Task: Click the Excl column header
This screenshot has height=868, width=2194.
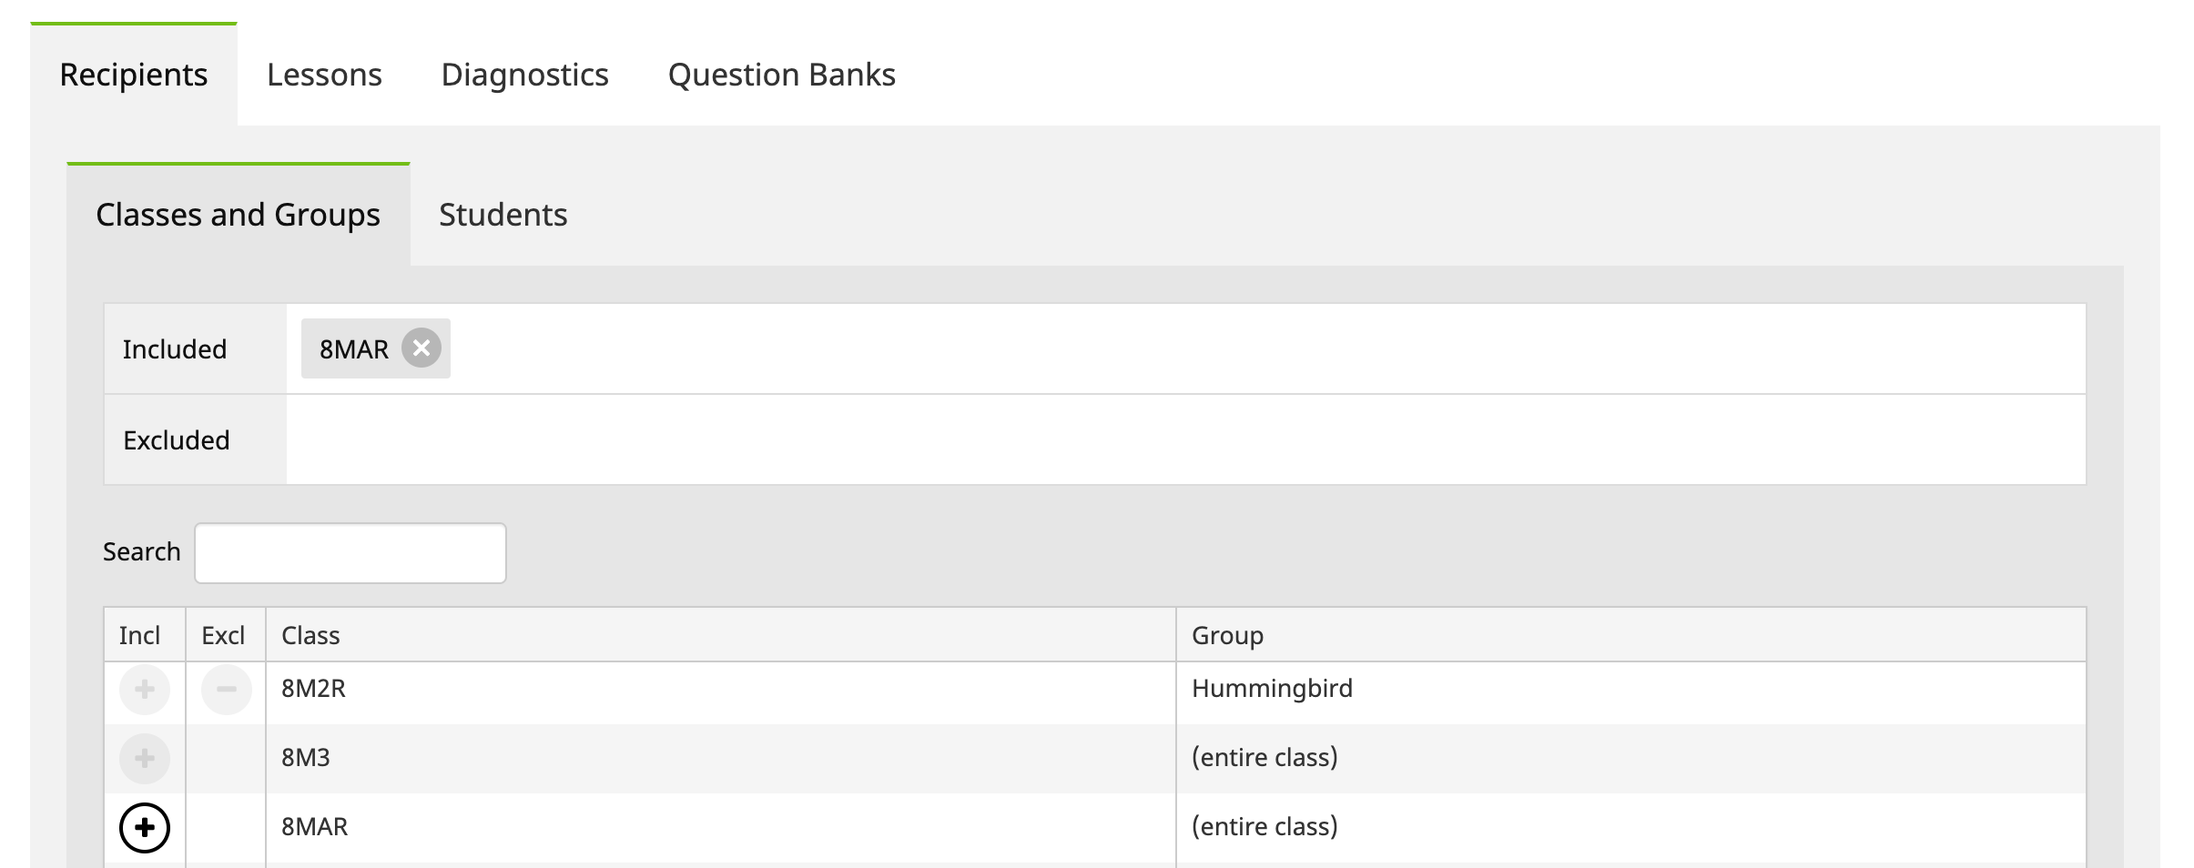Action: (x=223, y=635)
